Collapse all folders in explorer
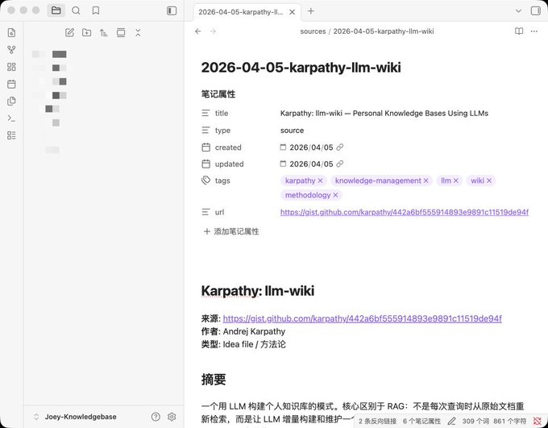Viewport: 548px width, 428px height. [138, 32]
